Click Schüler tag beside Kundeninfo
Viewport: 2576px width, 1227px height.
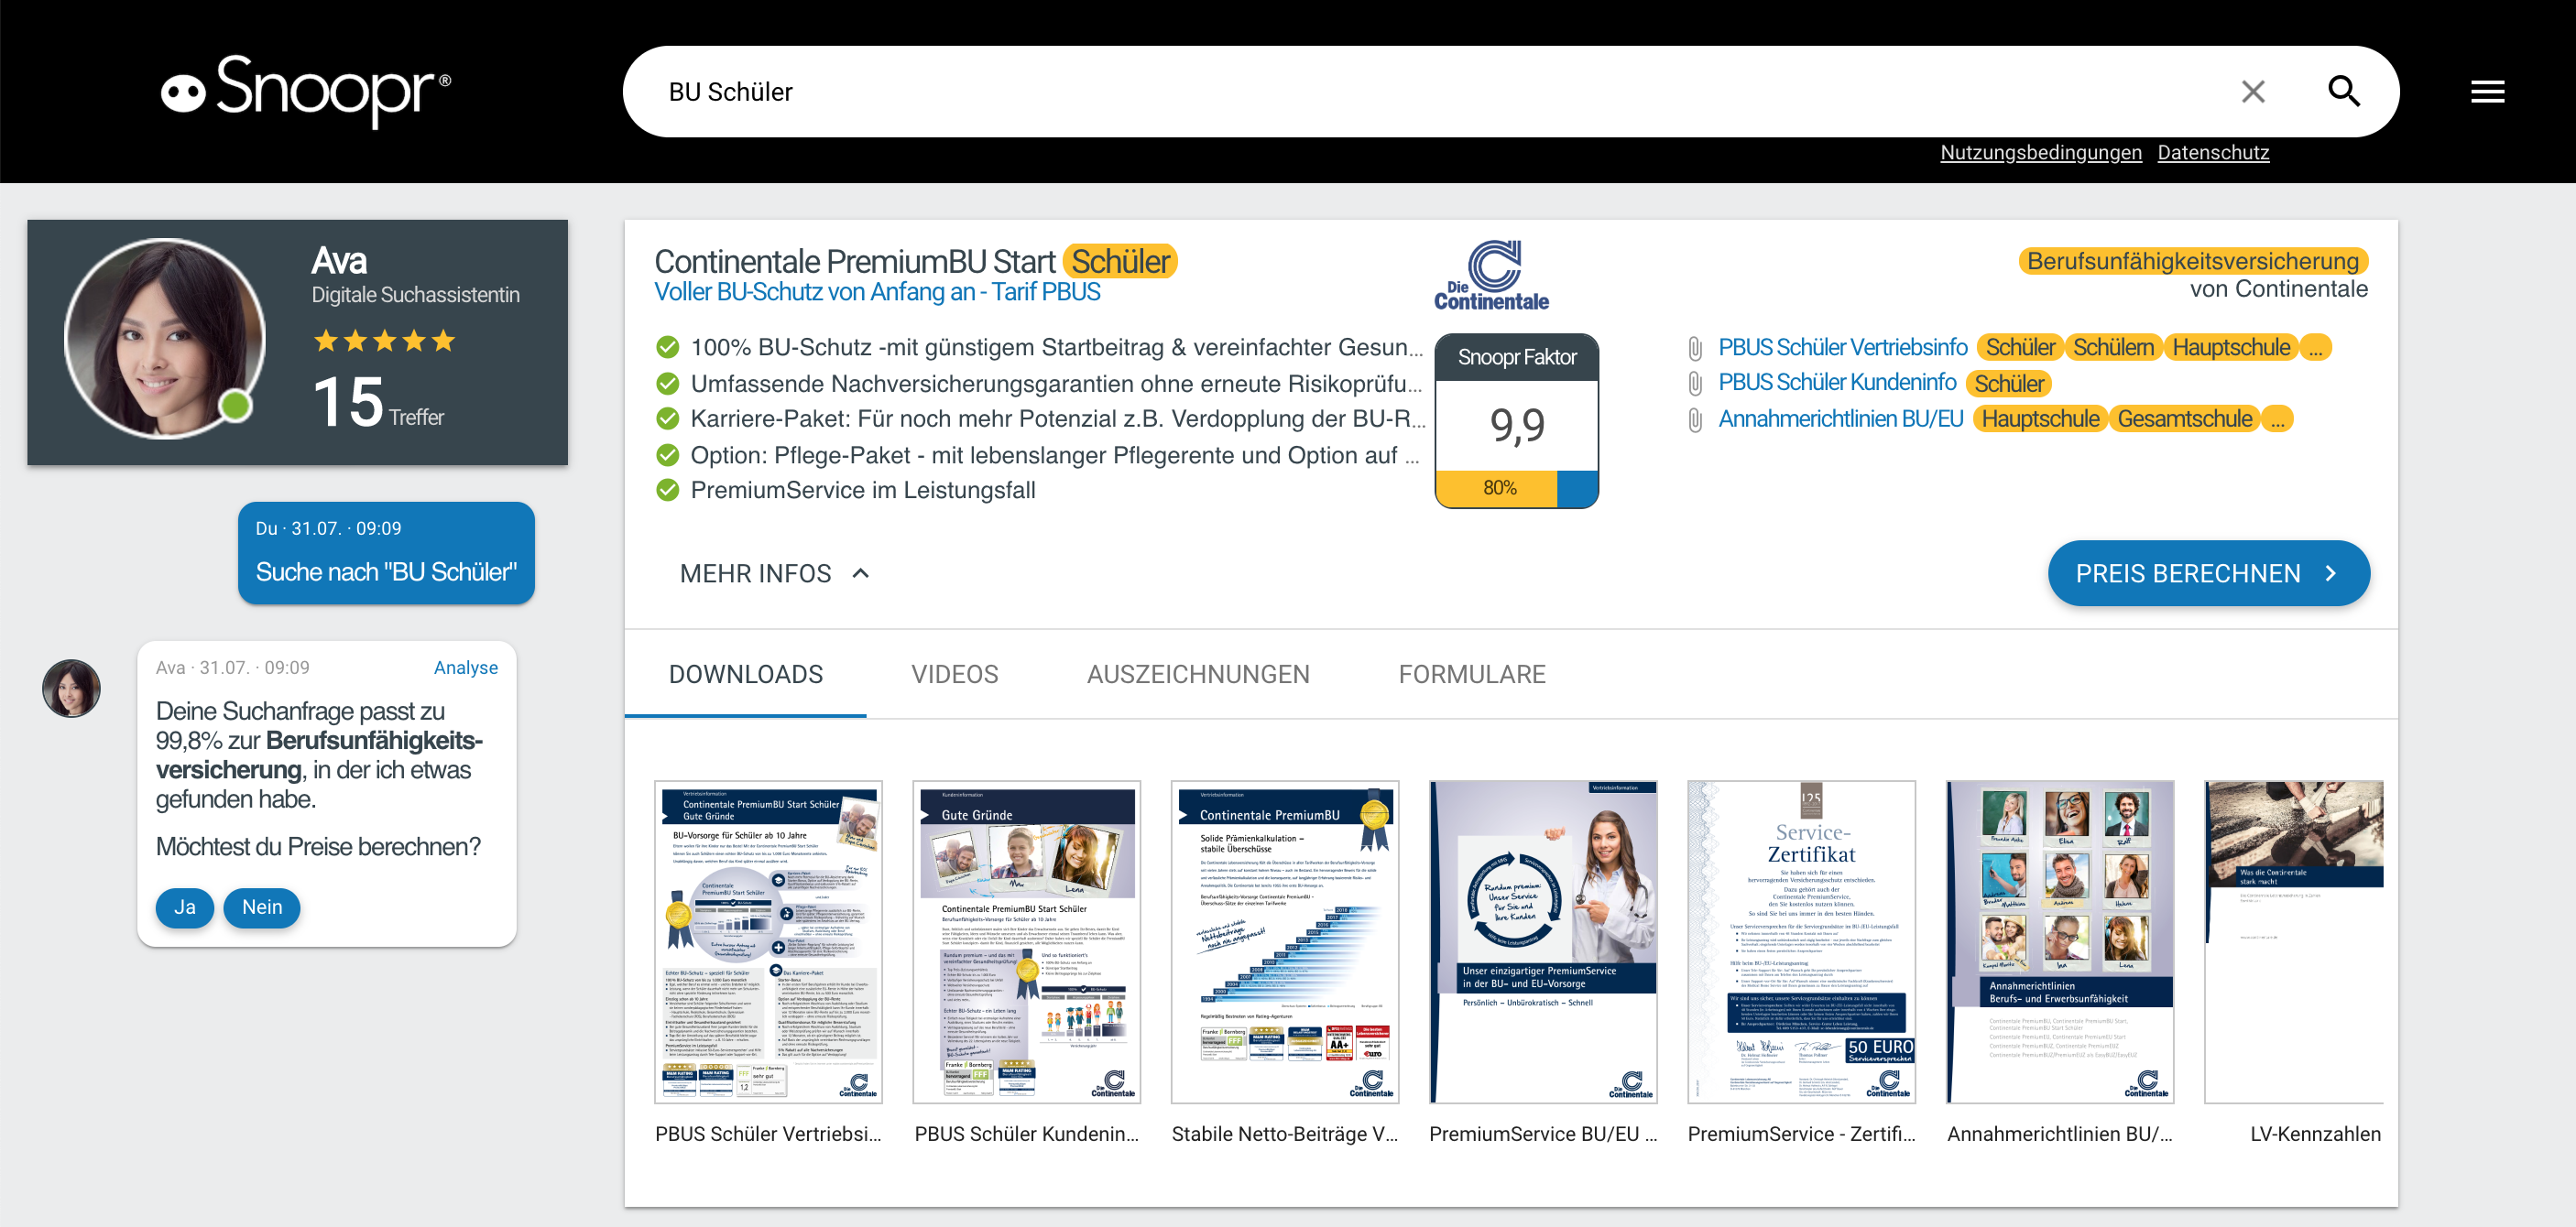click(2008, 383)
